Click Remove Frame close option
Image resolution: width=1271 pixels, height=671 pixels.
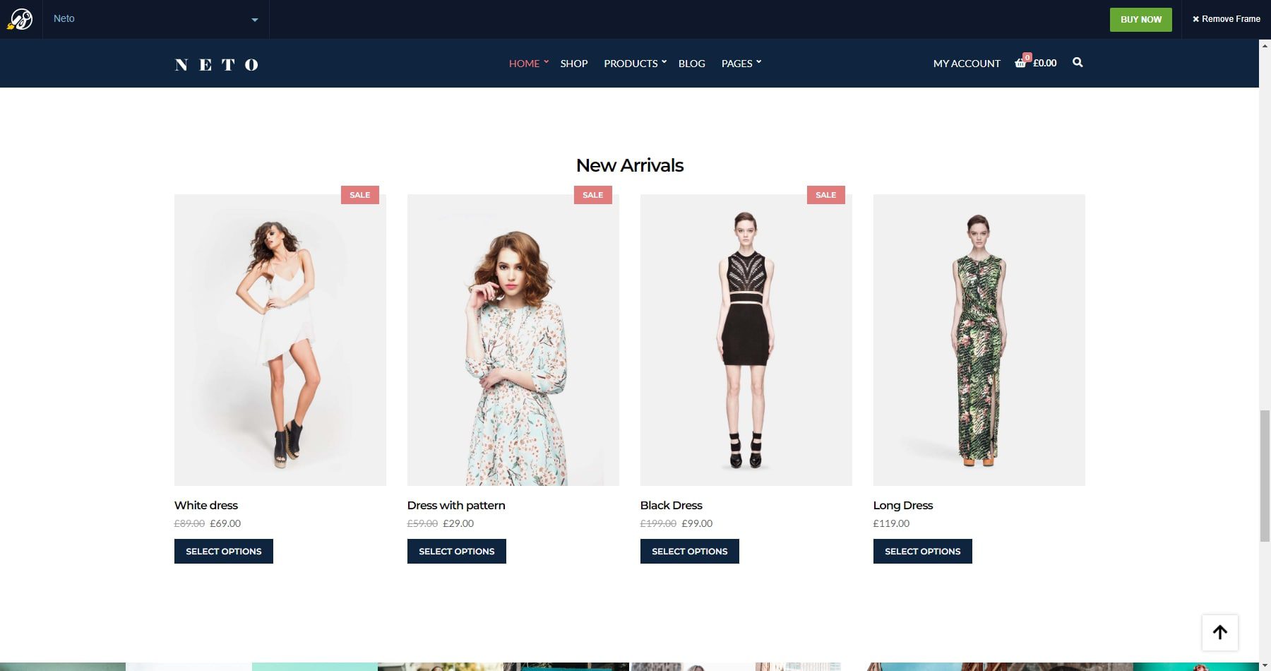1226,19
